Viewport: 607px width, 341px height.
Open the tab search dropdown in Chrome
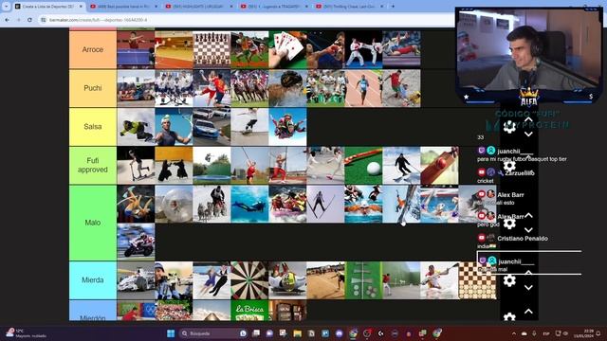click(x=6, y=7)
